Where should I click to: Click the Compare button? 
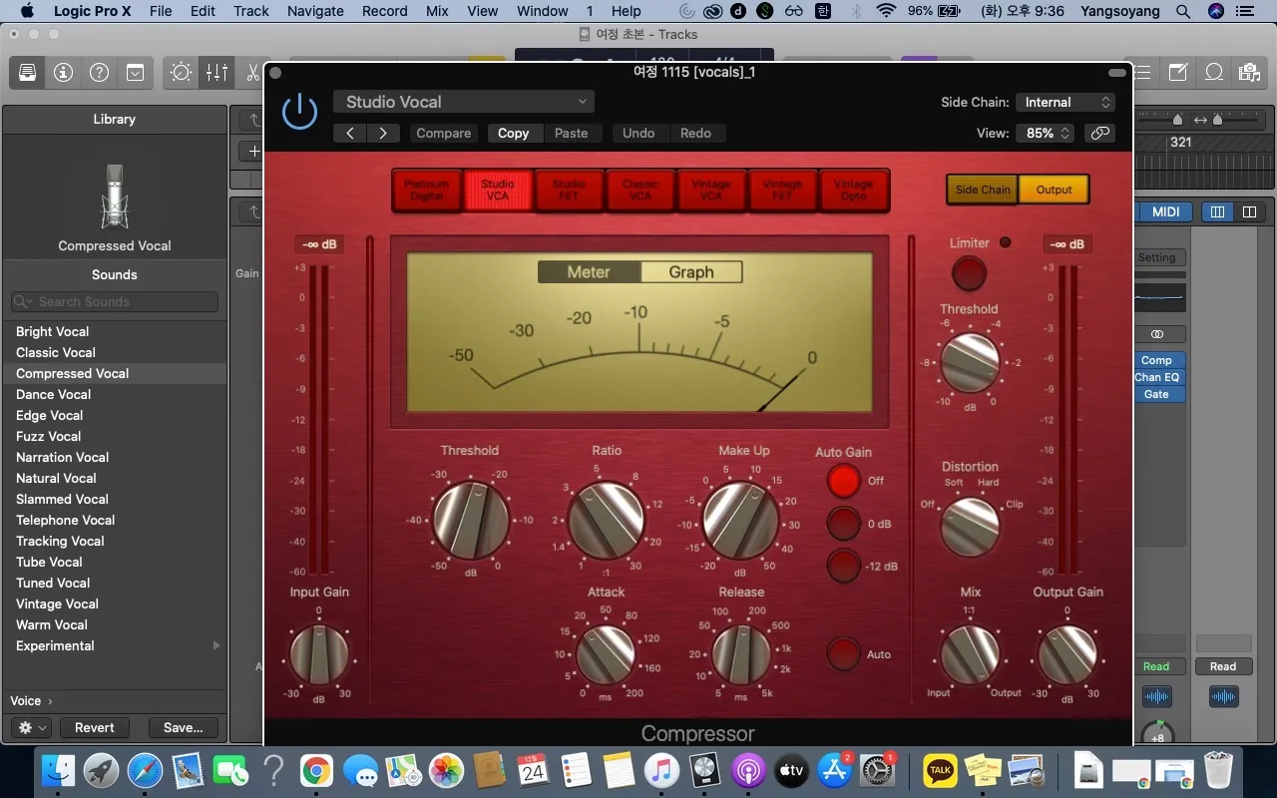(443, 133)
